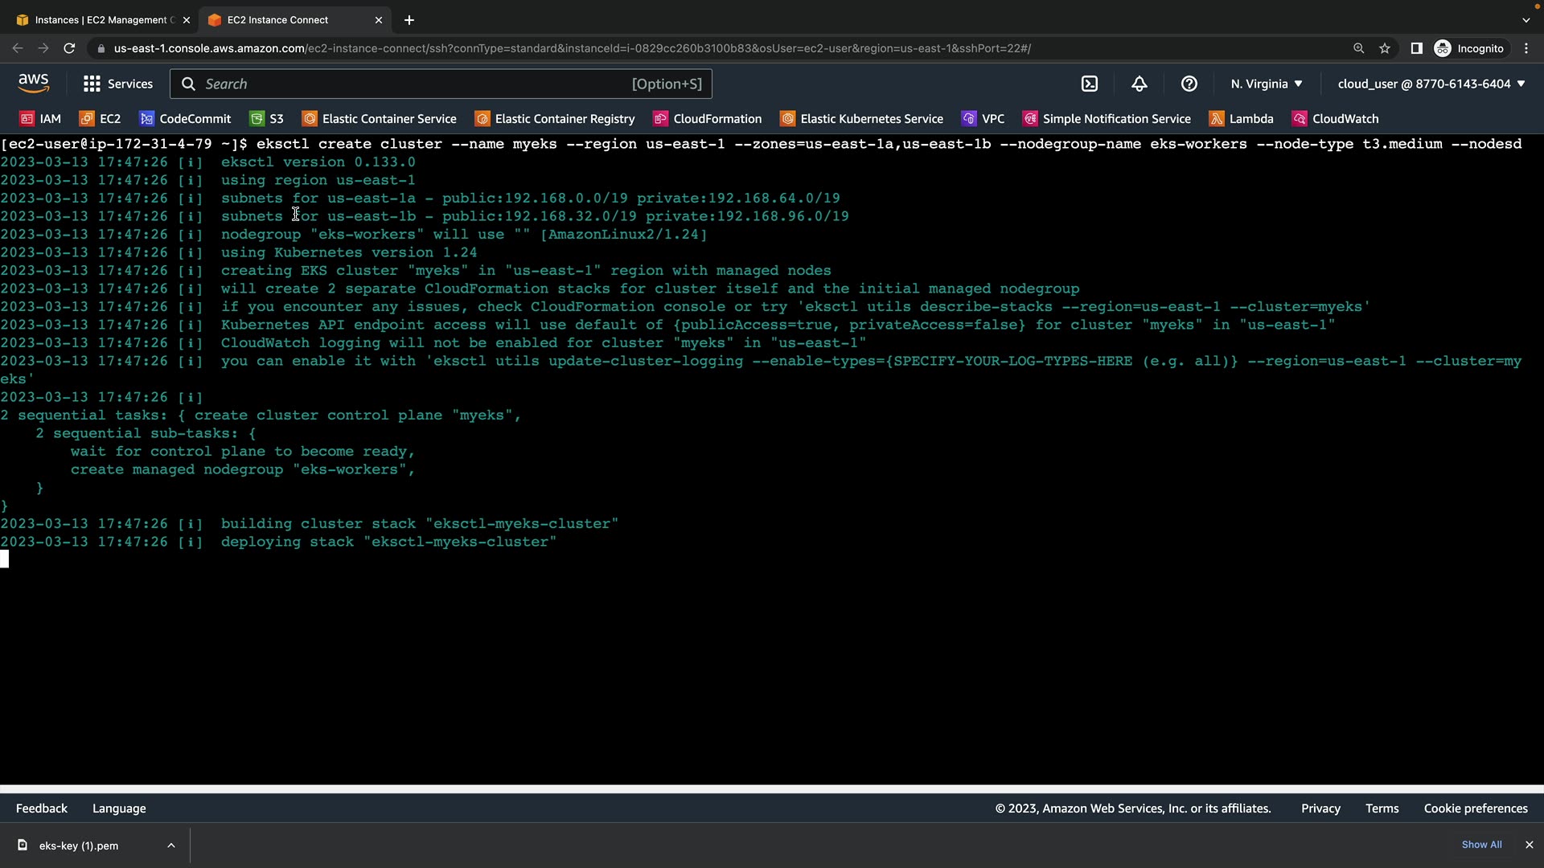Expand the N. Virginia region dropdown

tap(1267, 84)
